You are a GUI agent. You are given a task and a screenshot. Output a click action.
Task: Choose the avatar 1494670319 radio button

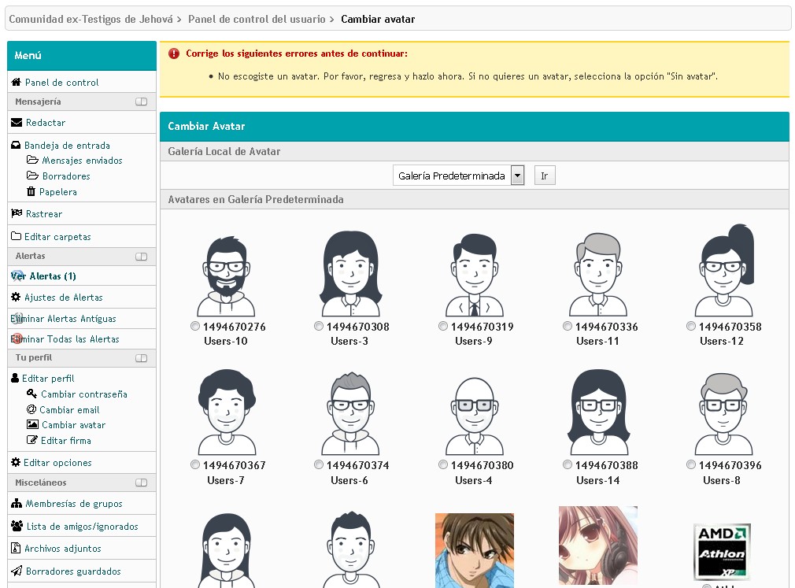point(443,326)
